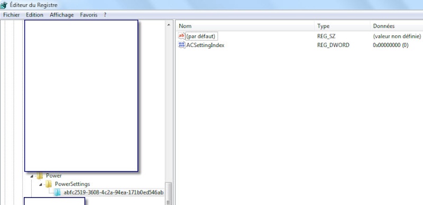Open the Fichier menu

[x=11, y=15]
